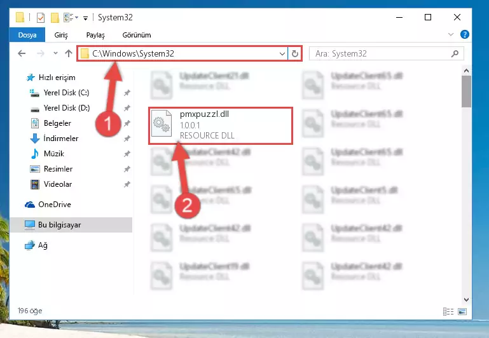Open the Dosya file menu tab
The height and width of the screenshot is (338, 489).
27,35
